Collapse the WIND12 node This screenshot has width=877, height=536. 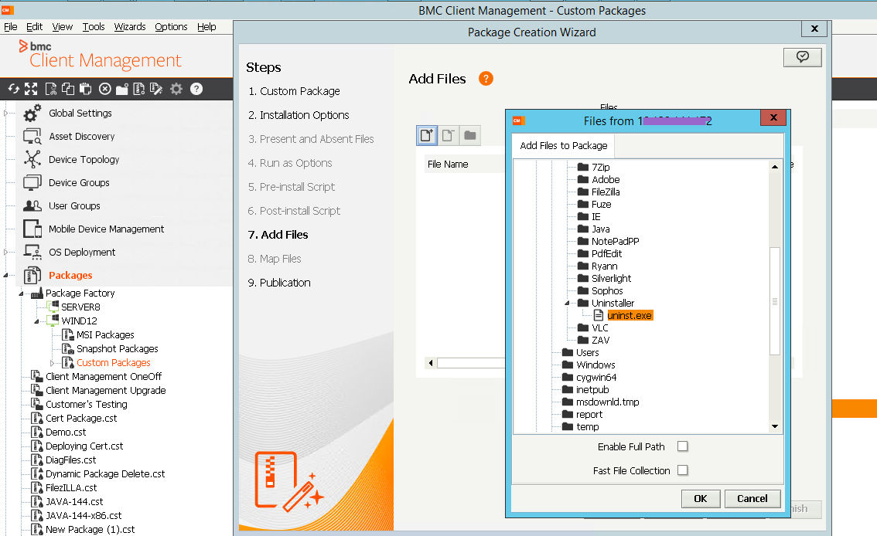[x=37, y=321]
